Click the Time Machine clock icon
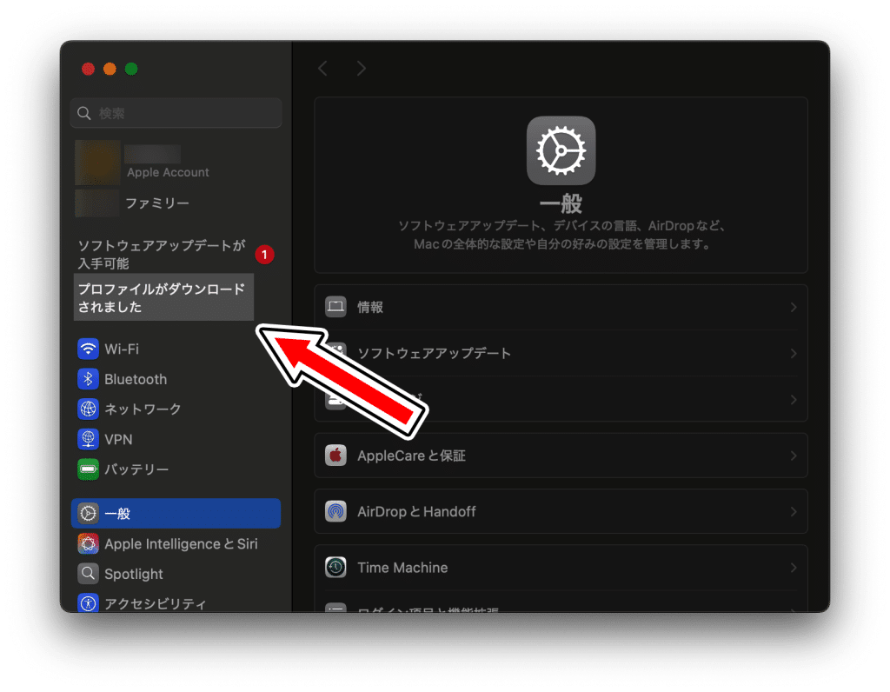This screenshot has height=692, width=890. pyautogui.click(x=336, y=568)
